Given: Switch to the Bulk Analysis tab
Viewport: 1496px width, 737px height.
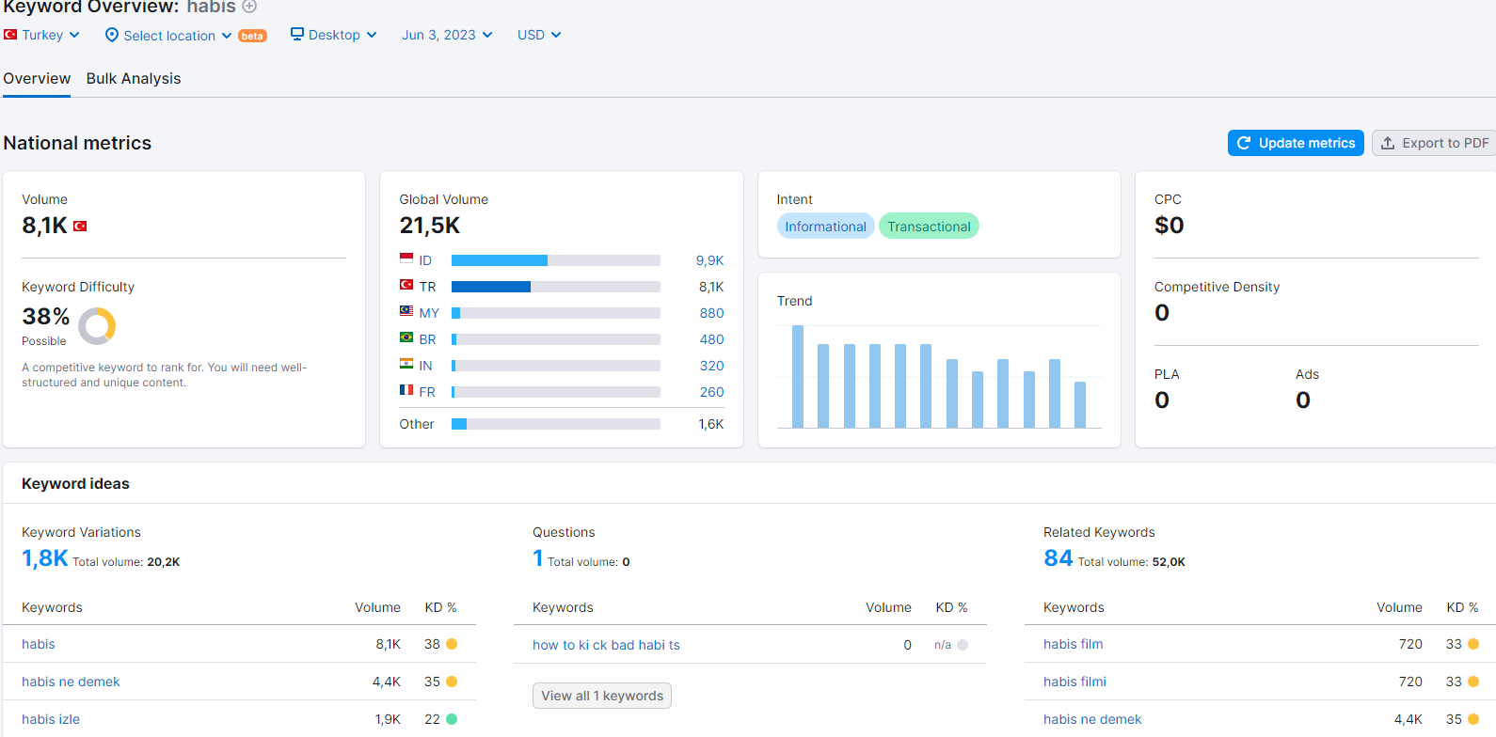Looking at the screenshot, I should pos(134,79).
